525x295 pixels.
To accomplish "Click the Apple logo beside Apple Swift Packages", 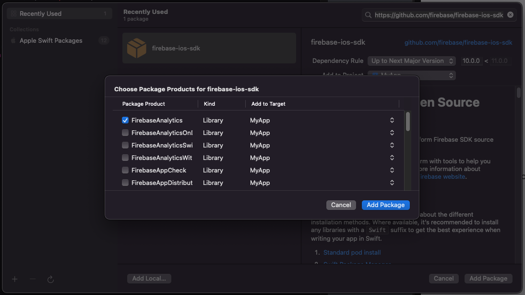I will [13, 41].
